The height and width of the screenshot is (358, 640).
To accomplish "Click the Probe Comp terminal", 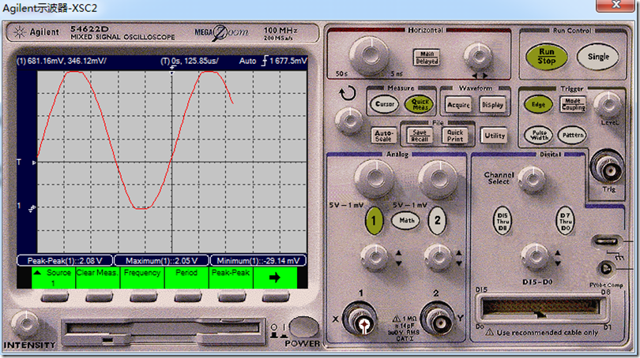I will pyautogui.click(x=606, y=269).
